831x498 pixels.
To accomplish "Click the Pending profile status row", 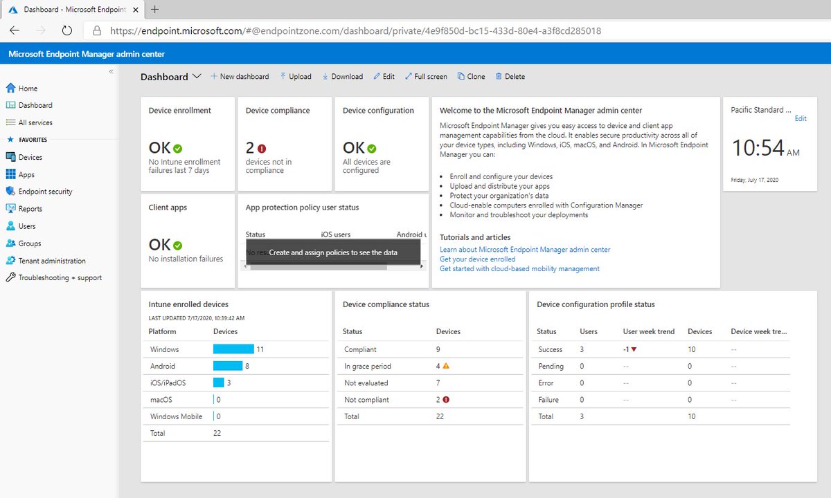I will 663,366.
